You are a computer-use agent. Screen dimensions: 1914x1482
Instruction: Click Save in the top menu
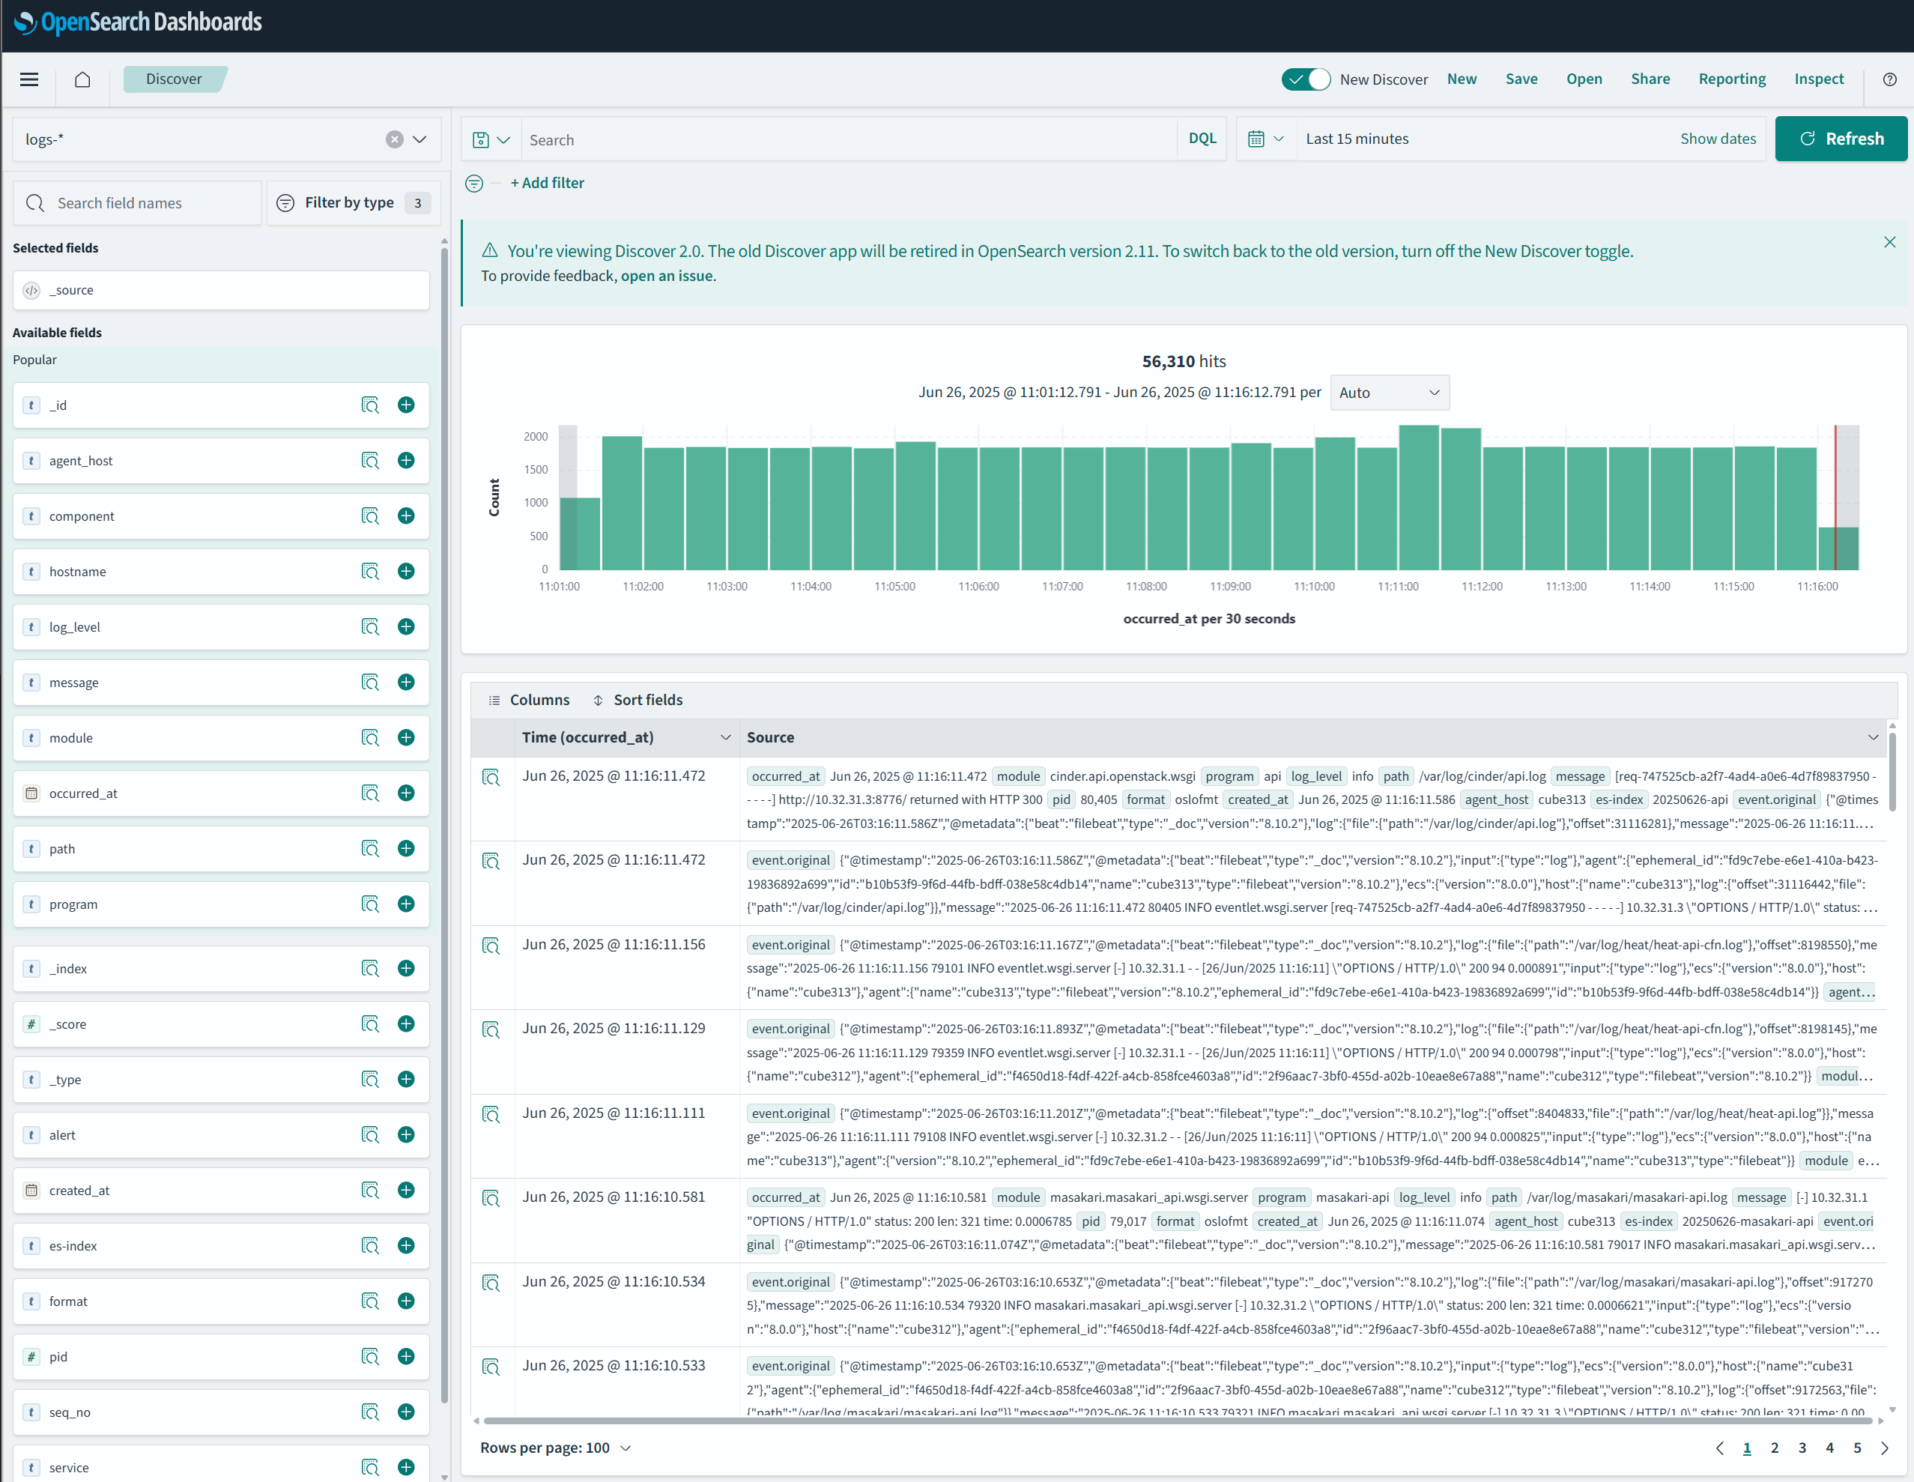1521,79
